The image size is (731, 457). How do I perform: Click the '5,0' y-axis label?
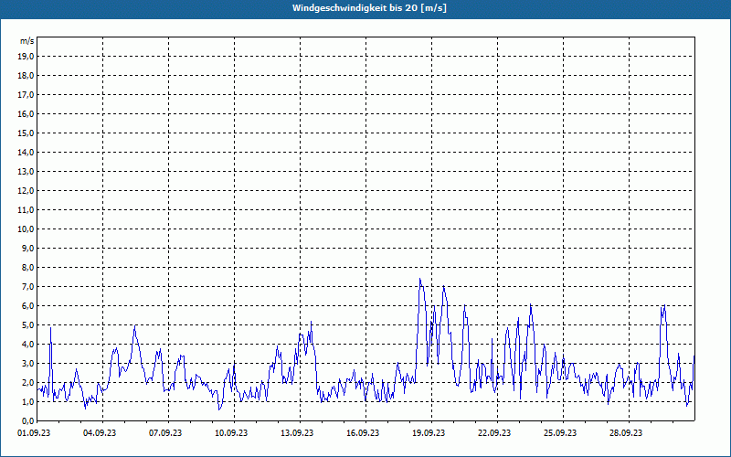(27, 325)
